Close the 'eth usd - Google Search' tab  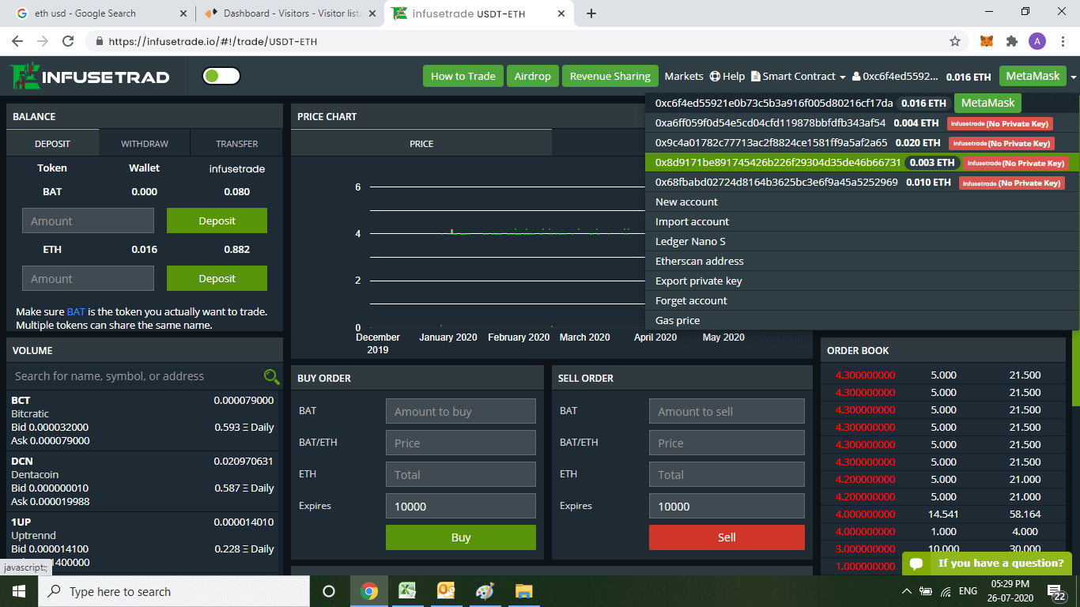[x=183, y=13]
